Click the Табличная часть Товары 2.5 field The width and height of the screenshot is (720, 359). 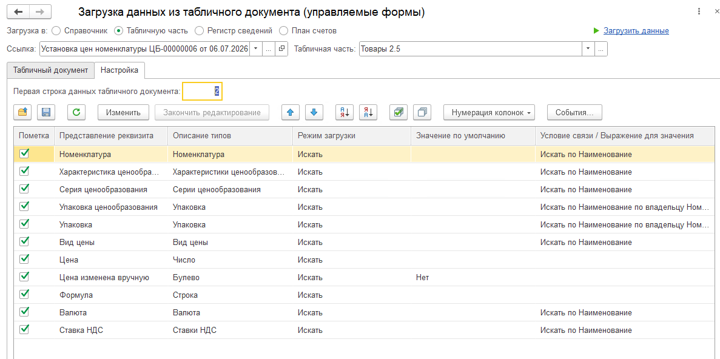click(471, 49)
